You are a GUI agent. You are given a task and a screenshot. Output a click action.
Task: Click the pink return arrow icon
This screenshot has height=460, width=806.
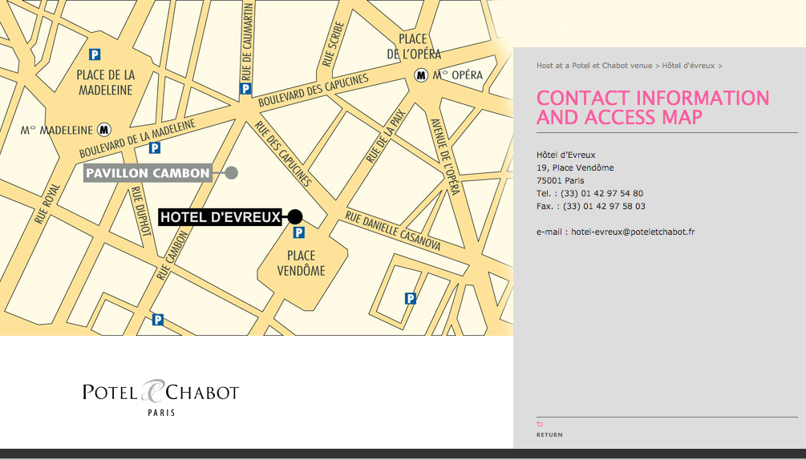540,424
